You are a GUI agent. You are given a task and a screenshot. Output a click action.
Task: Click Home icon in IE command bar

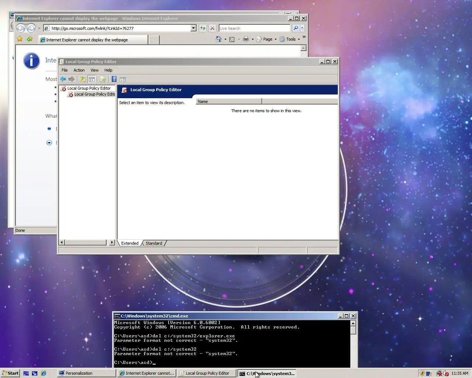point(219,39)
